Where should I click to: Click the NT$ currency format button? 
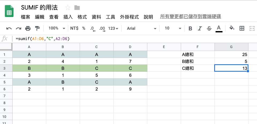coord(74,28)
